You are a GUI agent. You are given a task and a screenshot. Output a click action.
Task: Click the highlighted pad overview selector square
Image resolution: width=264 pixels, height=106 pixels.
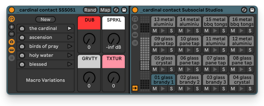click(145, 65)
